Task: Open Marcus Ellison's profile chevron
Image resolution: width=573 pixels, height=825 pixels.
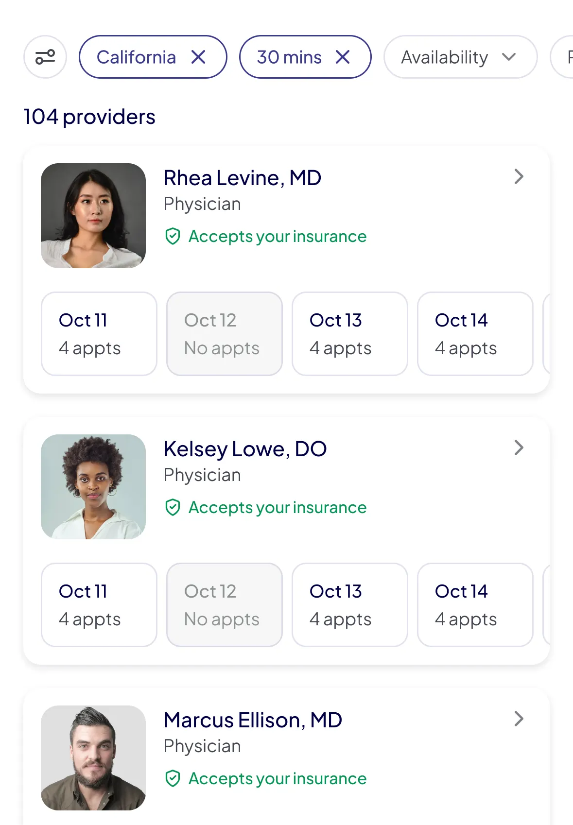Action: [x=519, y=719]
